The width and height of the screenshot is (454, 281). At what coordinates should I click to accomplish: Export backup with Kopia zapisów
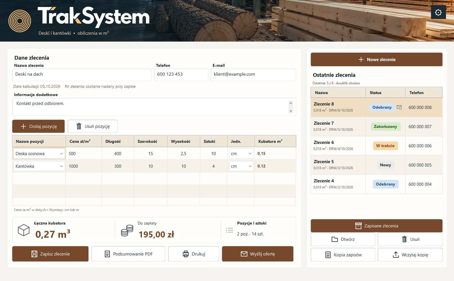tap(343, 255)
